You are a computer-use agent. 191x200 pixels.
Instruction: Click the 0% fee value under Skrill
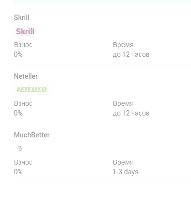point(18,54)
